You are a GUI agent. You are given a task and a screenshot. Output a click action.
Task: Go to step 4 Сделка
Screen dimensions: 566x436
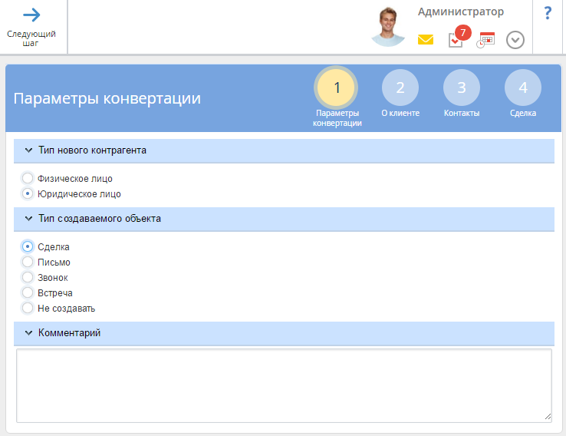[x=523, y=88]
